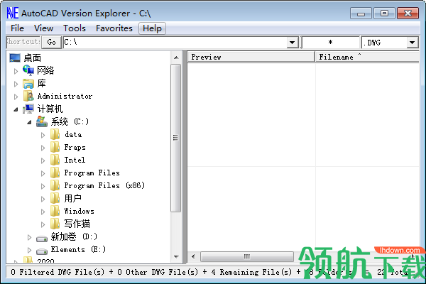This screenshot has height=284, width=426.
Task: Click the Intel folder icon
Action: click(55, 160)
